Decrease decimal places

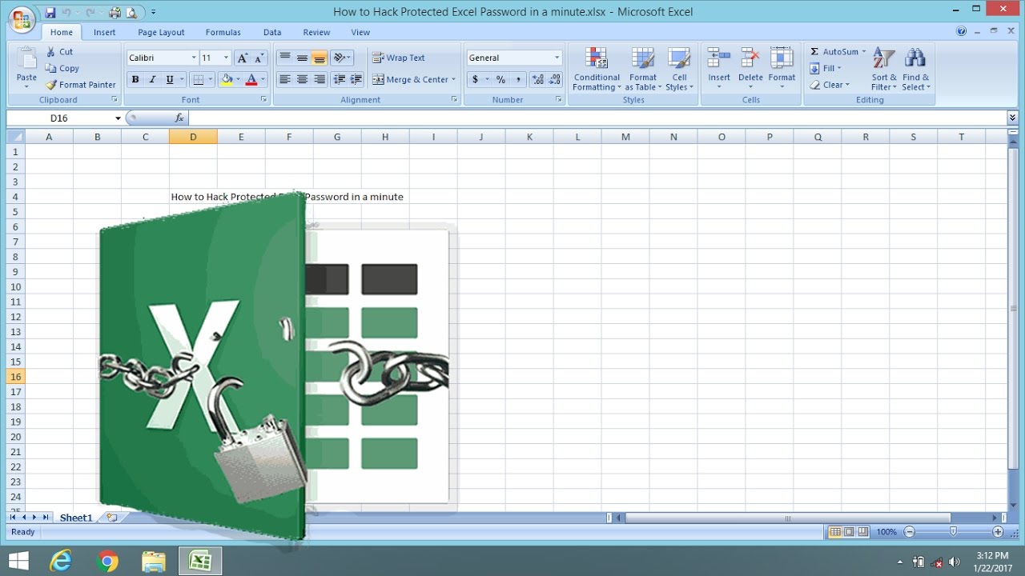[553, 79]
